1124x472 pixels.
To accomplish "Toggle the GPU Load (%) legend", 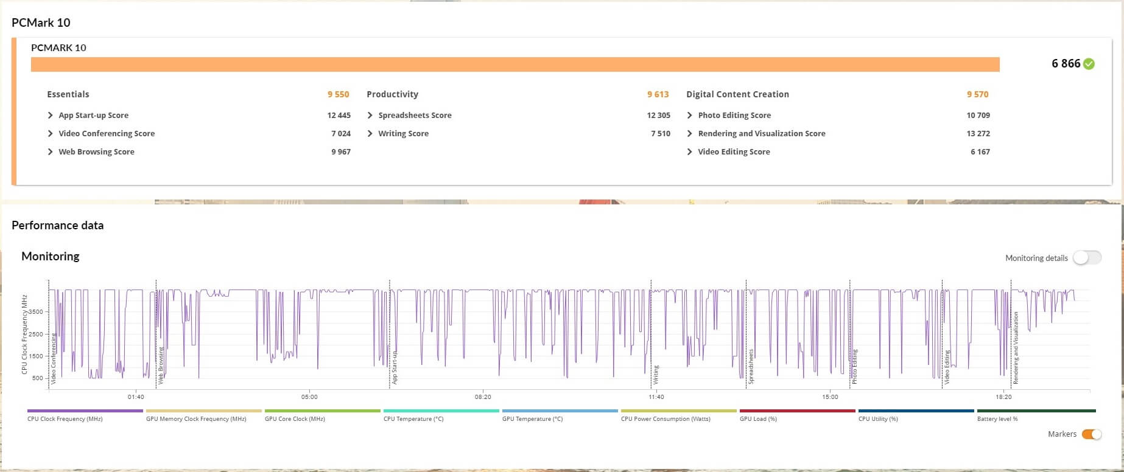I will pos(797,415).
